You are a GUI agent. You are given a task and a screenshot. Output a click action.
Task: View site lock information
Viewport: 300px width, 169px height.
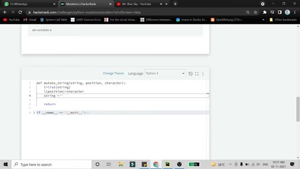tap(29, 12)
